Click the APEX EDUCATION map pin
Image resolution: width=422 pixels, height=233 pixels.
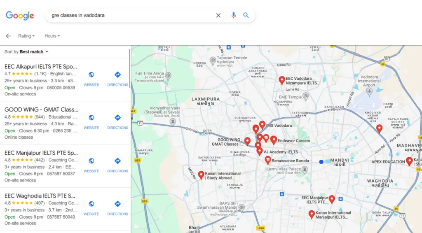[x=409, y=161]
